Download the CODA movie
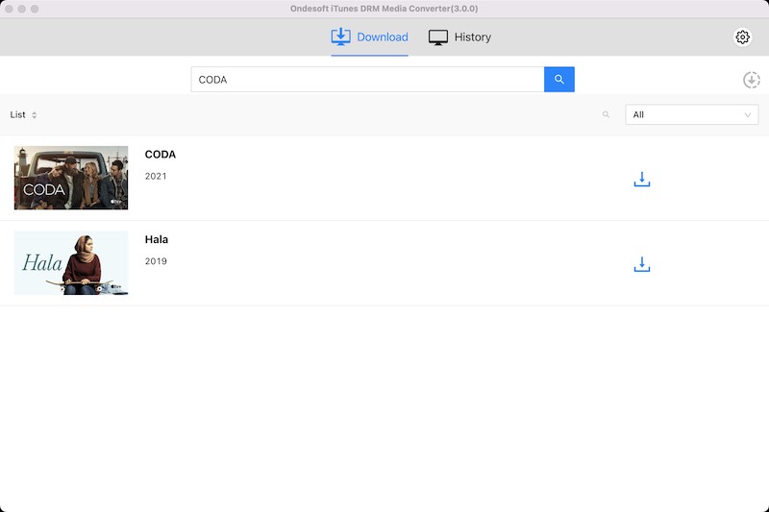 pos(642,180)
